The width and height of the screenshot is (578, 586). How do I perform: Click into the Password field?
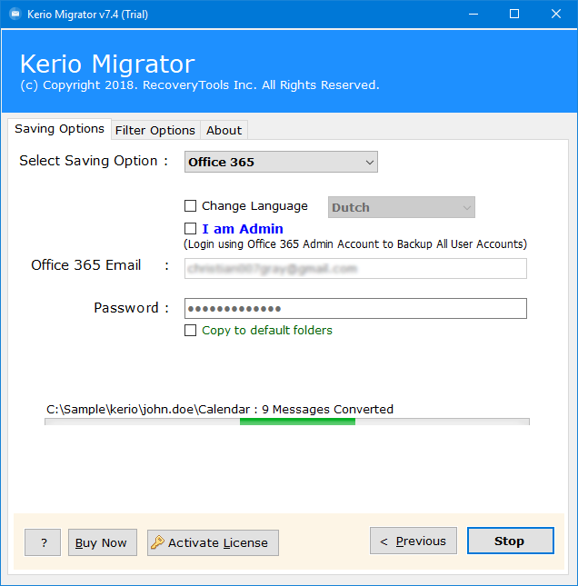click(x=355, y=308)
